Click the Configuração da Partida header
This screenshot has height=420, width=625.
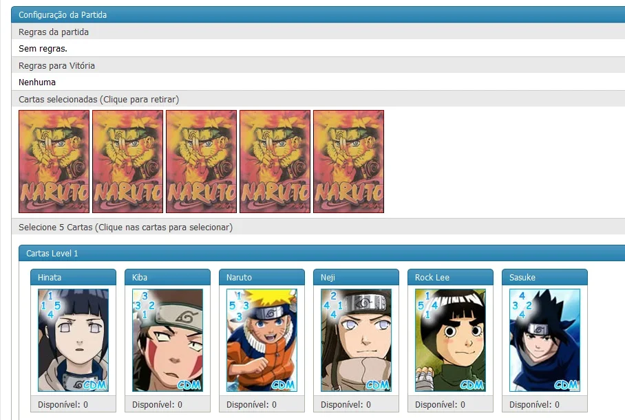(318, 14)
